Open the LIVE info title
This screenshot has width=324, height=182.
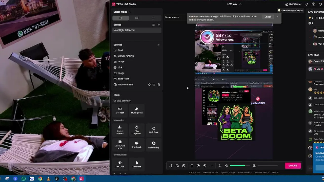(232, 4)
